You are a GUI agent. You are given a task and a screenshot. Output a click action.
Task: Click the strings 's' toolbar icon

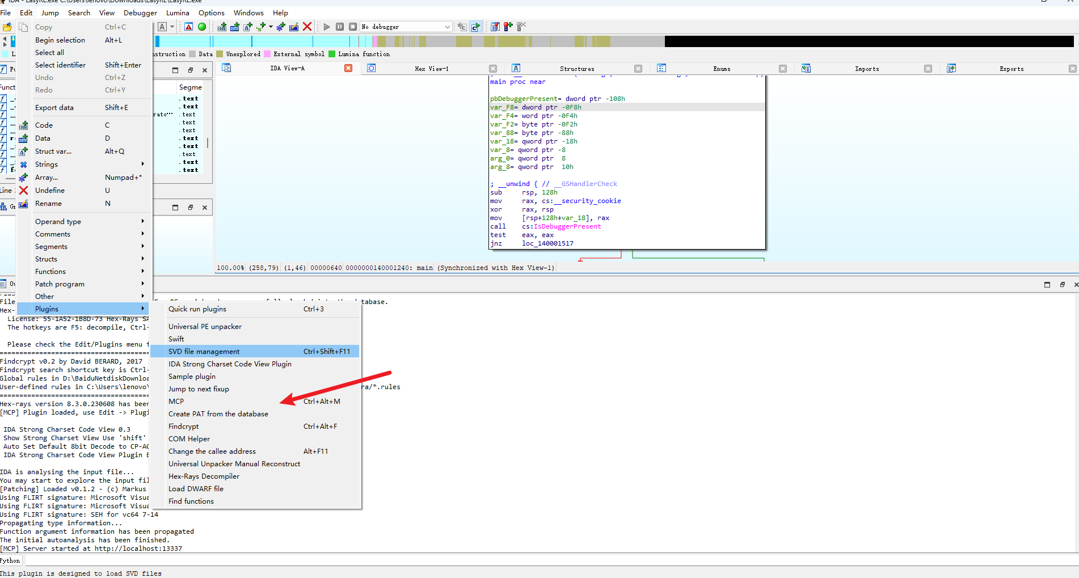tap(261, 27)
